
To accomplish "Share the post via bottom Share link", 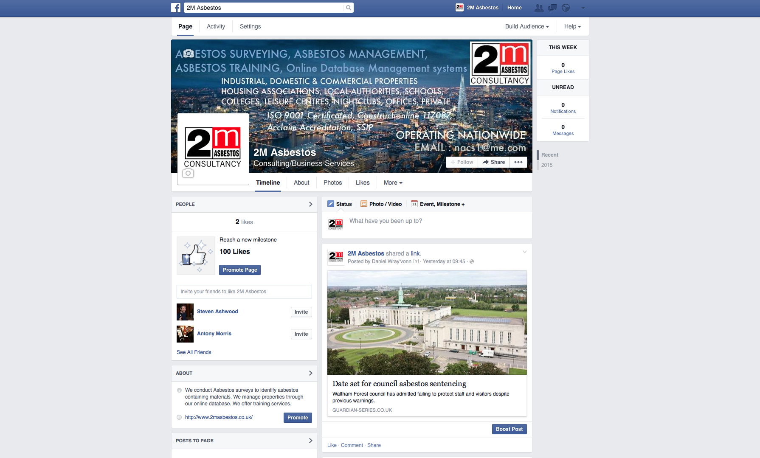I will pos(374,445).
